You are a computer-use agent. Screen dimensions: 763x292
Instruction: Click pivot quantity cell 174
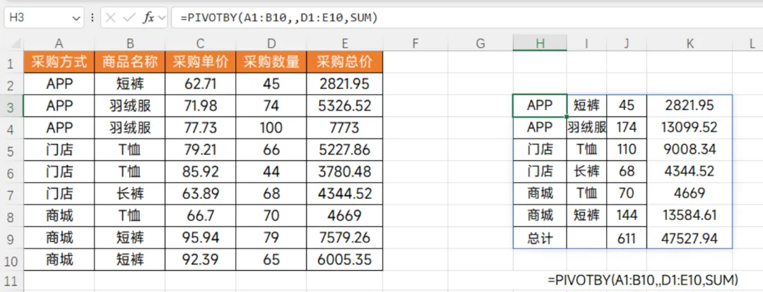coord(626,128)
